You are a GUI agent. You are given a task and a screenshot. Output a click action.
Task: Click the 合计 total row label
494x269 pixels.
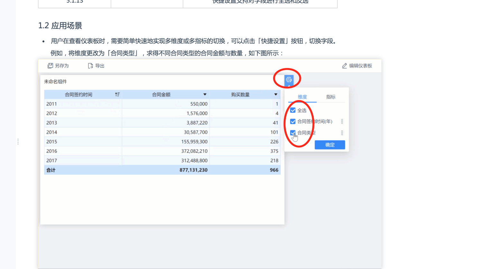pyautogui.click(x=51, y=170)
